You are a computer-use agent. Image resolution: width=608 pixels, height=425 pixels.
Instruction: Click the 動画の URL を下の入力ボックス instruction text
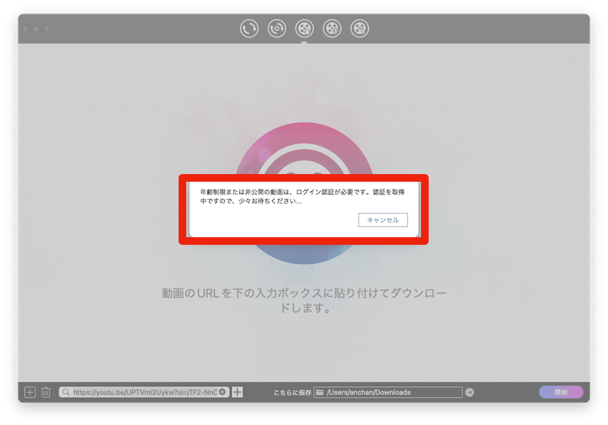[304, 300]
